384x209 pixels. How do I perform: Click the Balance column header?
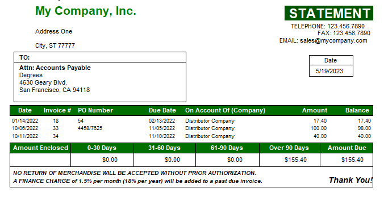pos(357,110)
